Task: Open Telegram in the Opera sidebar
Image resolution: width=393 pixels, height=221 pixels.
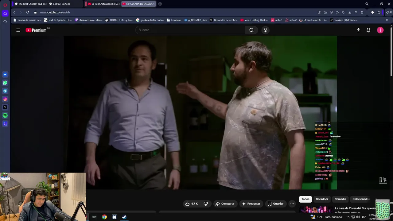Action: click(5, 91)
